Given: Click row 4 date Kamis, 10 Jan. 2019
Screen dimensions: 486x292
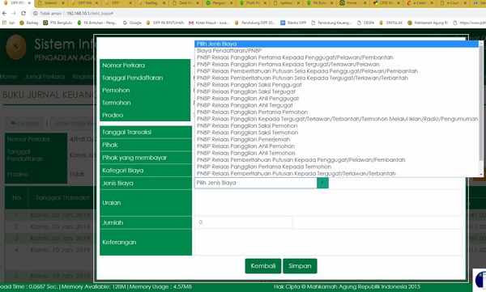Looking at the screenshot, I should [x=60, y=250].
